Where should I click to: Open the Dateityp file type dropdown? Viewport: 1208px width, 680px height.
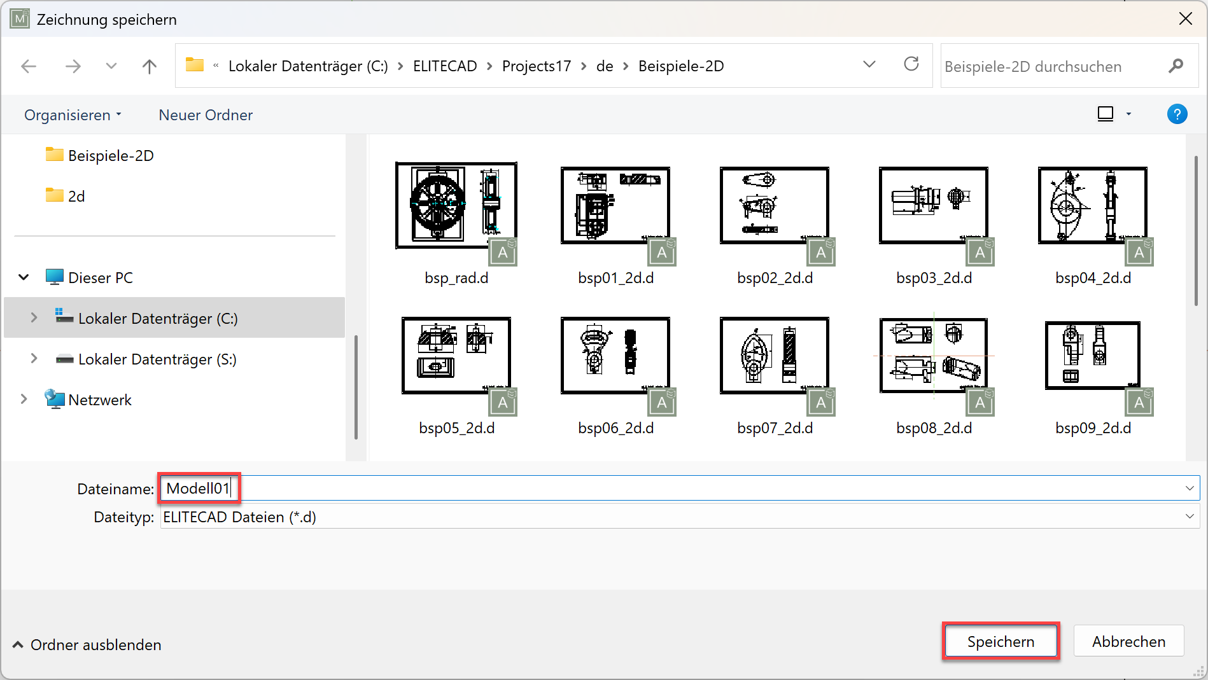pyautogui.click(x=1189, y=517)
